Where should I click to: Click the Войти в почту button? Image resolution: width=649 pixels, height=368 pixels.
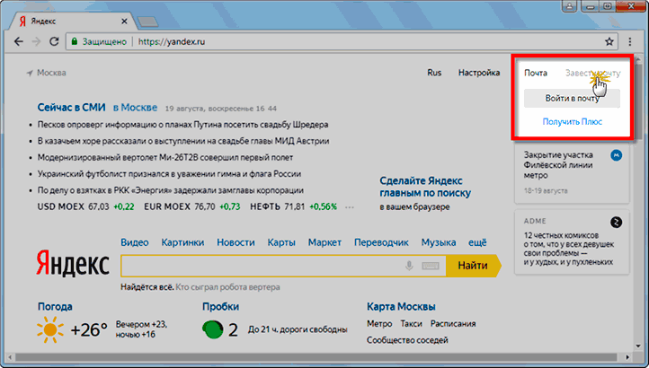572,99
